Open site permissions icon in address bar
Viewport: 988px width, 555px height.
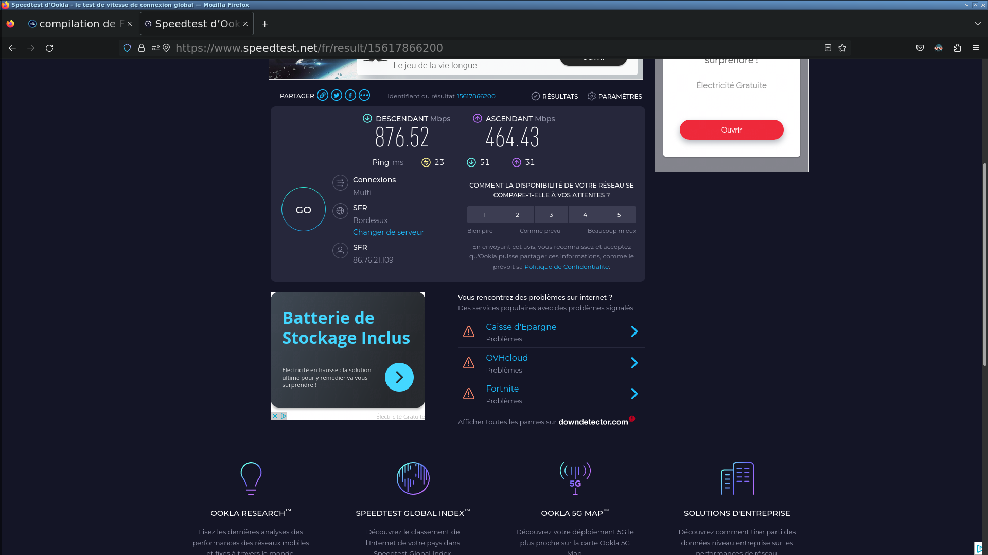(x=155, y=48)
